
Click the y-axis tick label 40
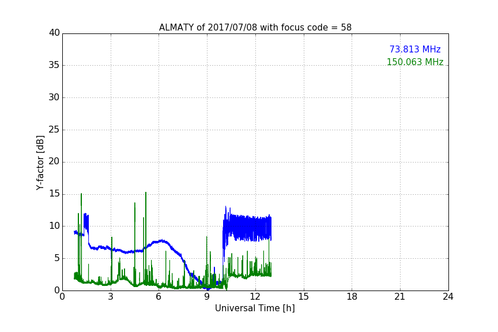(x=54, y=33)
